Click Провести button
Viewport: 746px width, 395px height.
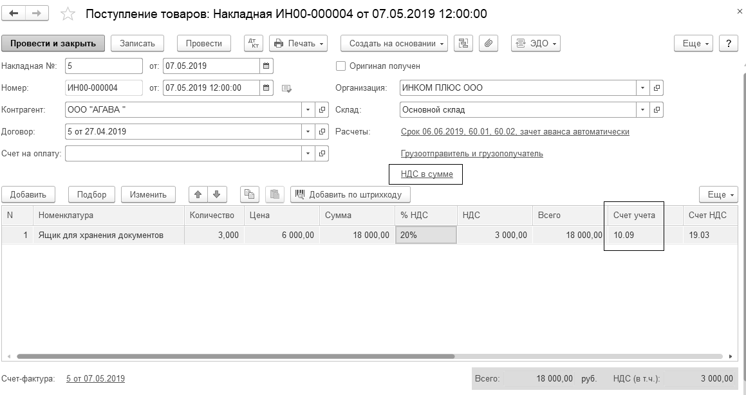[x=203, y=43]
